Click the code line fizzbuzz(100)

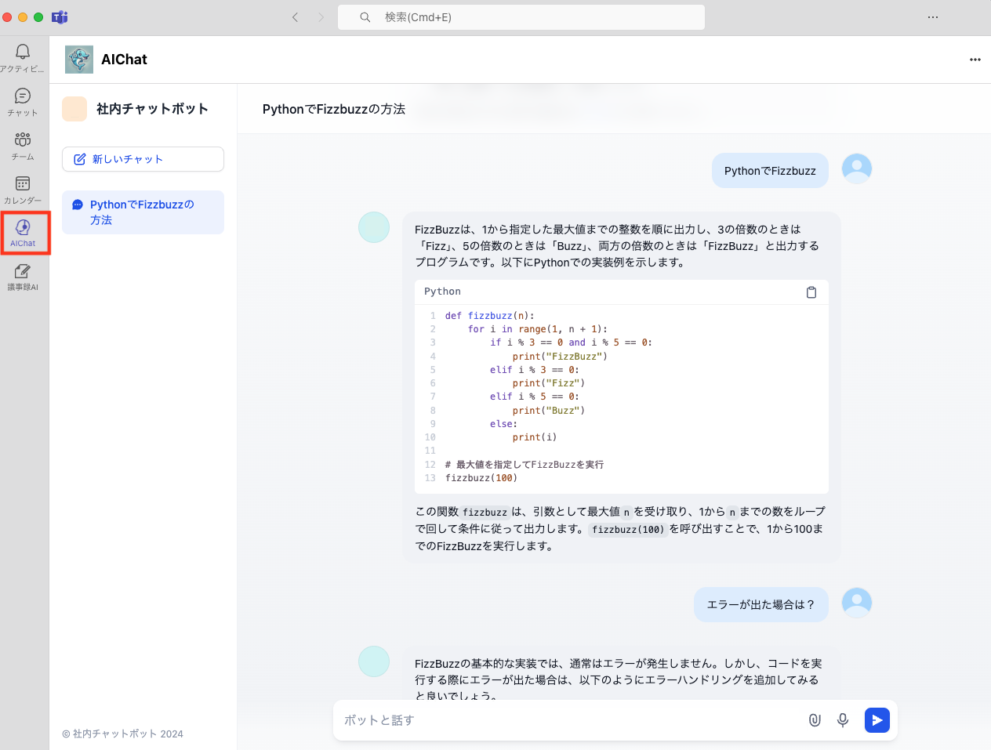tap(481, 478)
